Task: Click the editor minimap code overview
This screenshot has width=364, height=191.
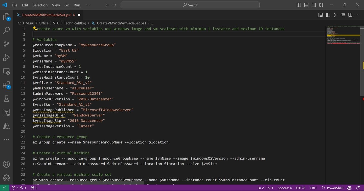Action: coord(343,35)
